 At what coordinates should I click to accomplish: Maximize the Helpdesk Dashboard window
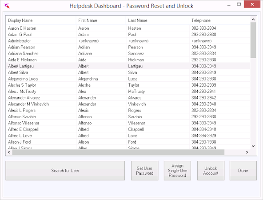coord(239,4)
